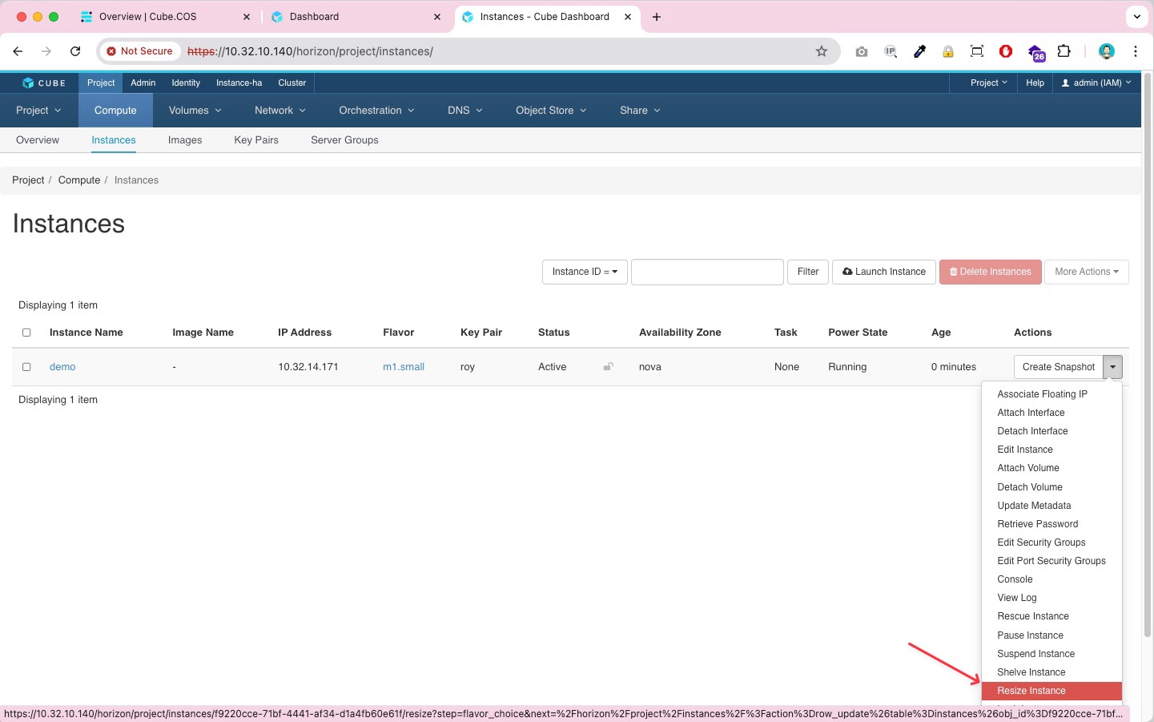This screenshot has height=722, width=1154.
Task: Open Console from the actions menu
Action: point(1051,579)
